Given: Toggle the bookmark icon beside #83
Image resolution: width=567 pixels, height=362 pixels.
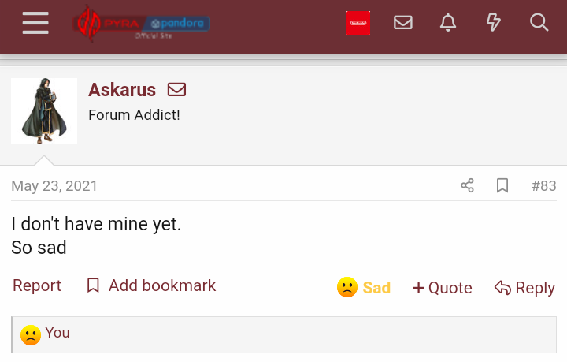Looking at the screenshot, I should click(502, 186).
